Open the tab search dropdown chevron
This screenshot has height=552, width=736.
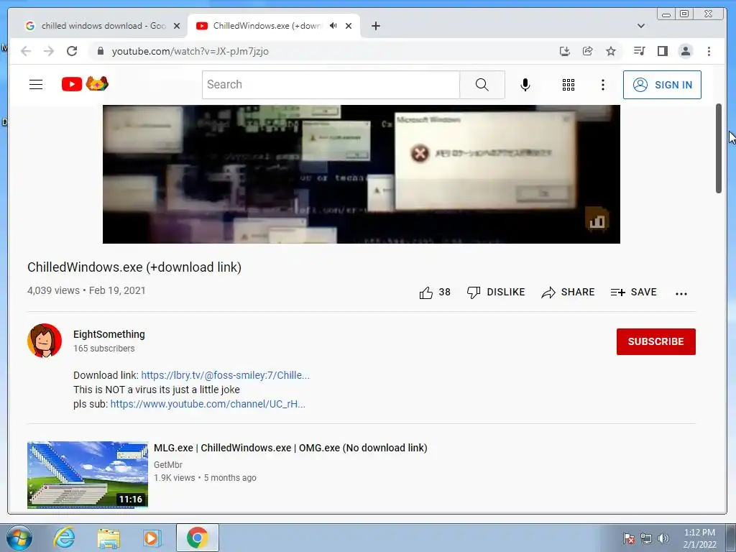click(x=640, y=26)
